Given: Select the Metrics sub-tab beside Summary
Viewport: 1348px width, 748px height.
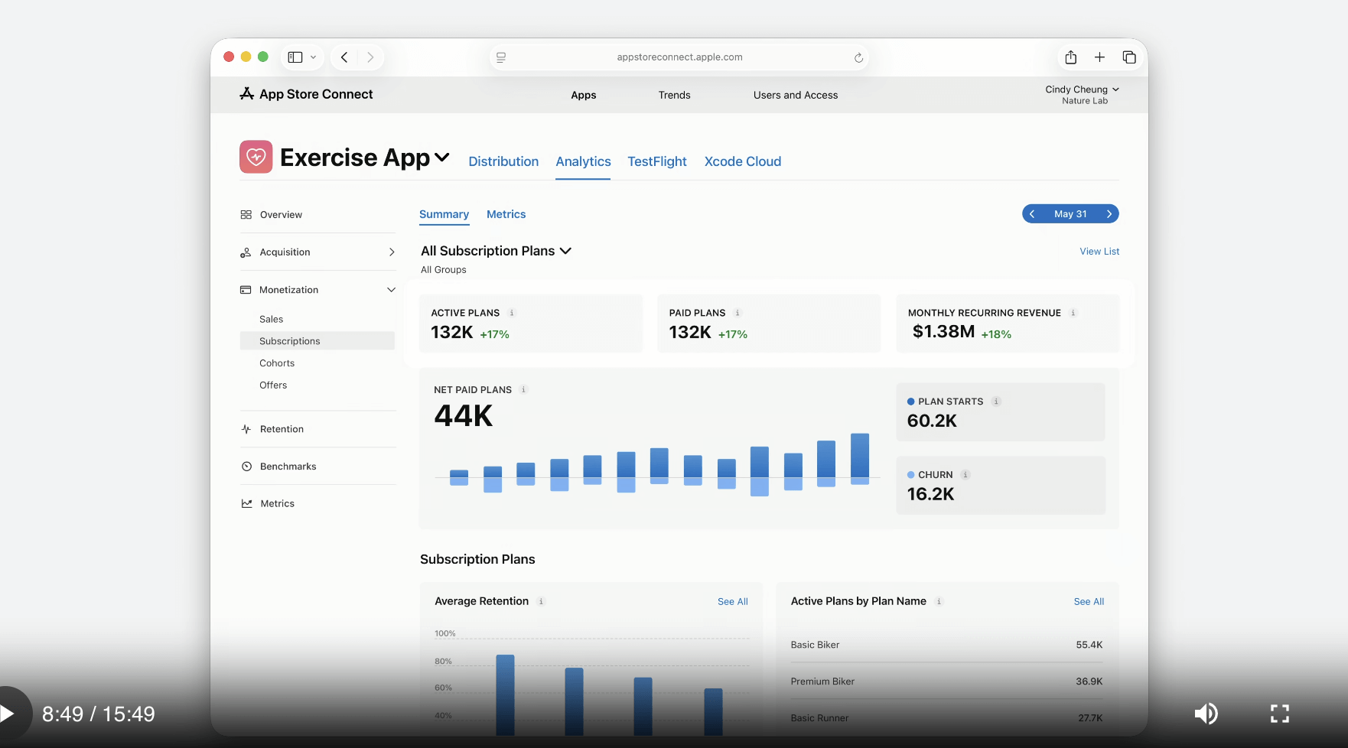Looking at the screenshot, I should (x=506, y=214).
